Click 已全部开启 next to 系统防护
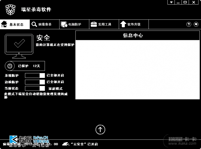Image resolution: width=201 pixels, height=149 pixels. coord(55,75)
